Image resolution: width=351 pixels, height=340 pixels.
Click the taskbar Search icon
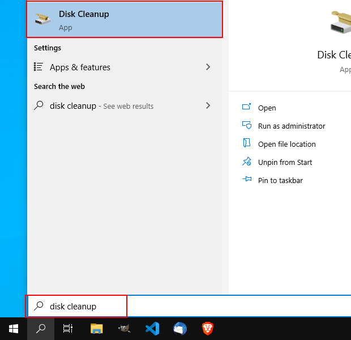coord(41,329)
